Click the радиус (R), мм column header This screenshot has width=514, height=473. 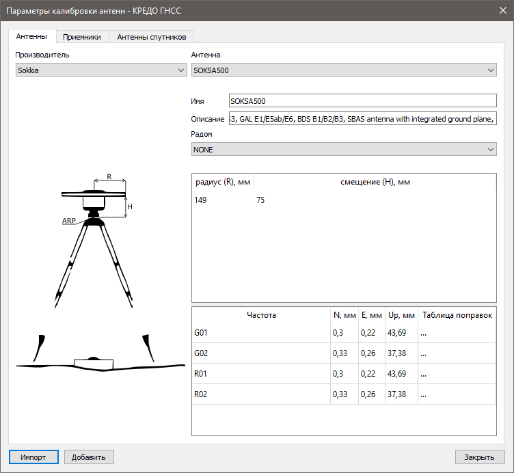point(223,182)
